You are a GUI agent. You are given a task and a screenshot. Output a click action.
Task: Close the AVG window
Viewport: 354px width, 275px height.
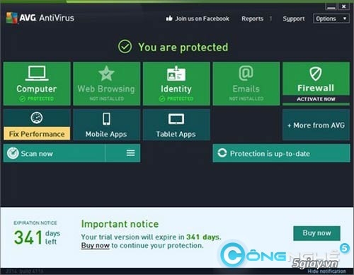[x=344, y=6]
